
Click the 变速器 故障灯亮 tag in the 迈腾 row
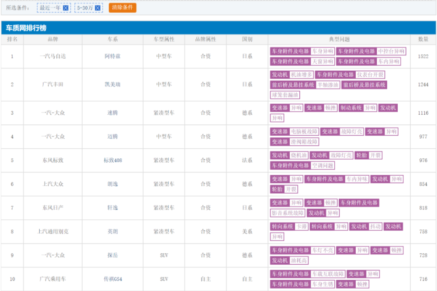pos(342,132)
